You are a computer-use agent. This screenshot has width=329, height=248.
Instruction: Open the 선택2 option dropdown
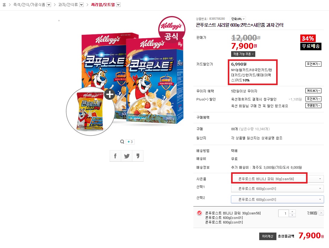click(x=277, y=200)
